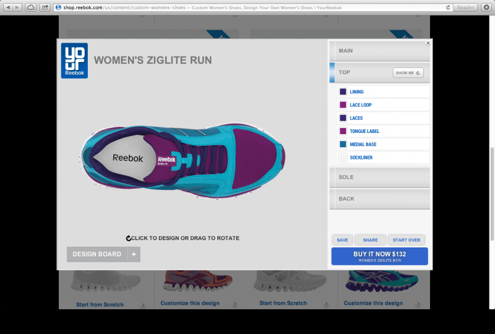The width and height of the screenshot is (495, 334).
Task: Expand the BACK section
Action: point(379,199)
